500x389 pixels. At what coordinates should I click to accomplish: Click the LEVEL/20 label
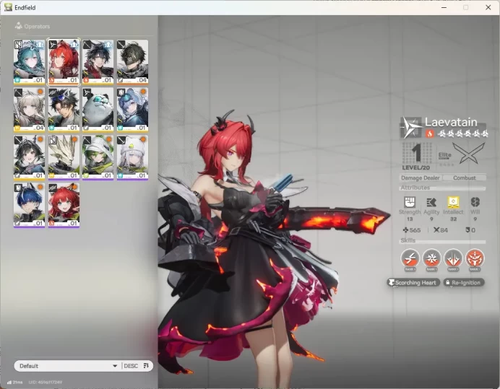click(415, 167)
